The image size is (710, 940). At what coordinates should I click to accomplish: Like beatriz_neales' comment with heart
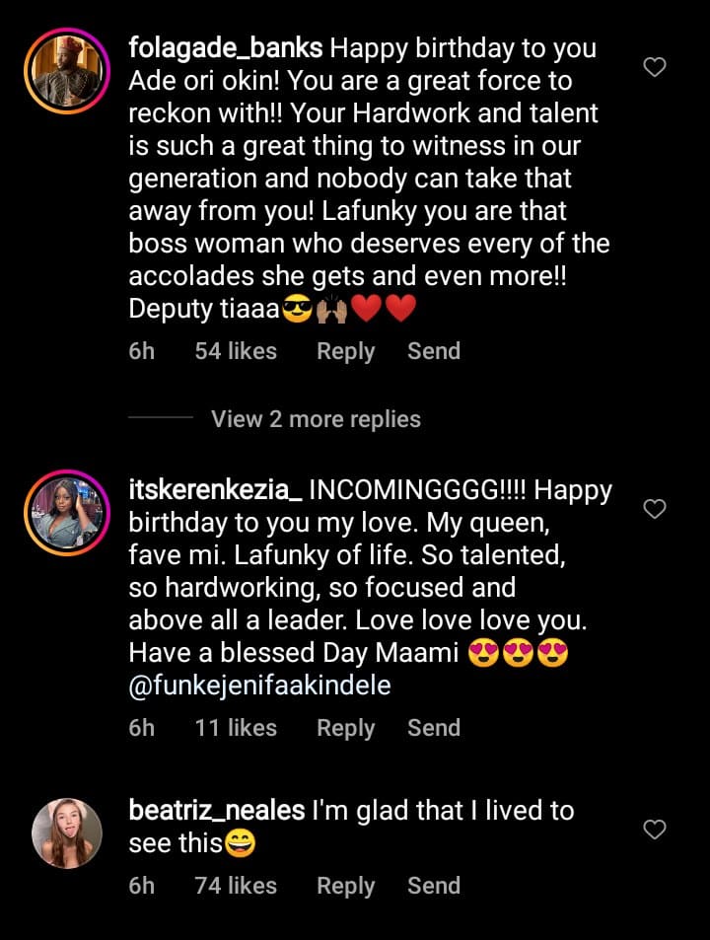[655, 831]
